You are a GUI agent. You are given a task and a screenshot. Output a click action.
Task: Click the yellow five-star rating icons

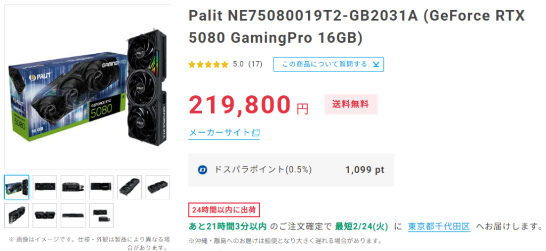(x=208, y=64)
